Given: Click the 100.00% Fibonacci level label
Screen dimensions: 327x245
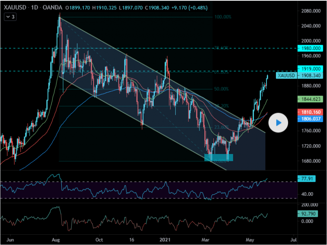Looking at the screenshot, I should point(223,17).
